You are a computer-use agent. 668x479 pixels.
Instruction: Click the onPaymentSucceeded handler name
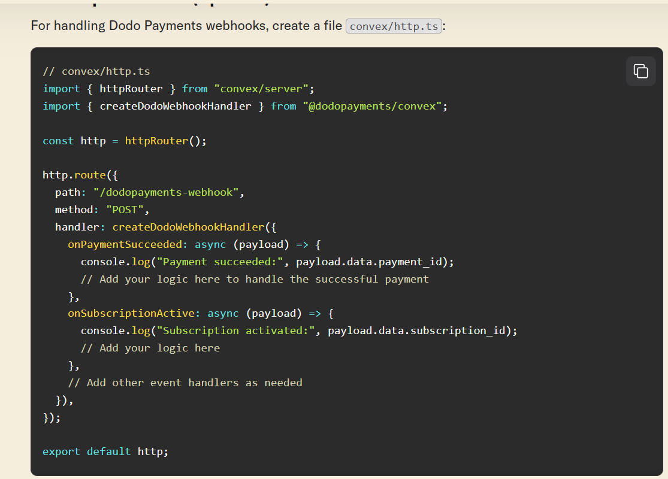coord(125,244)
